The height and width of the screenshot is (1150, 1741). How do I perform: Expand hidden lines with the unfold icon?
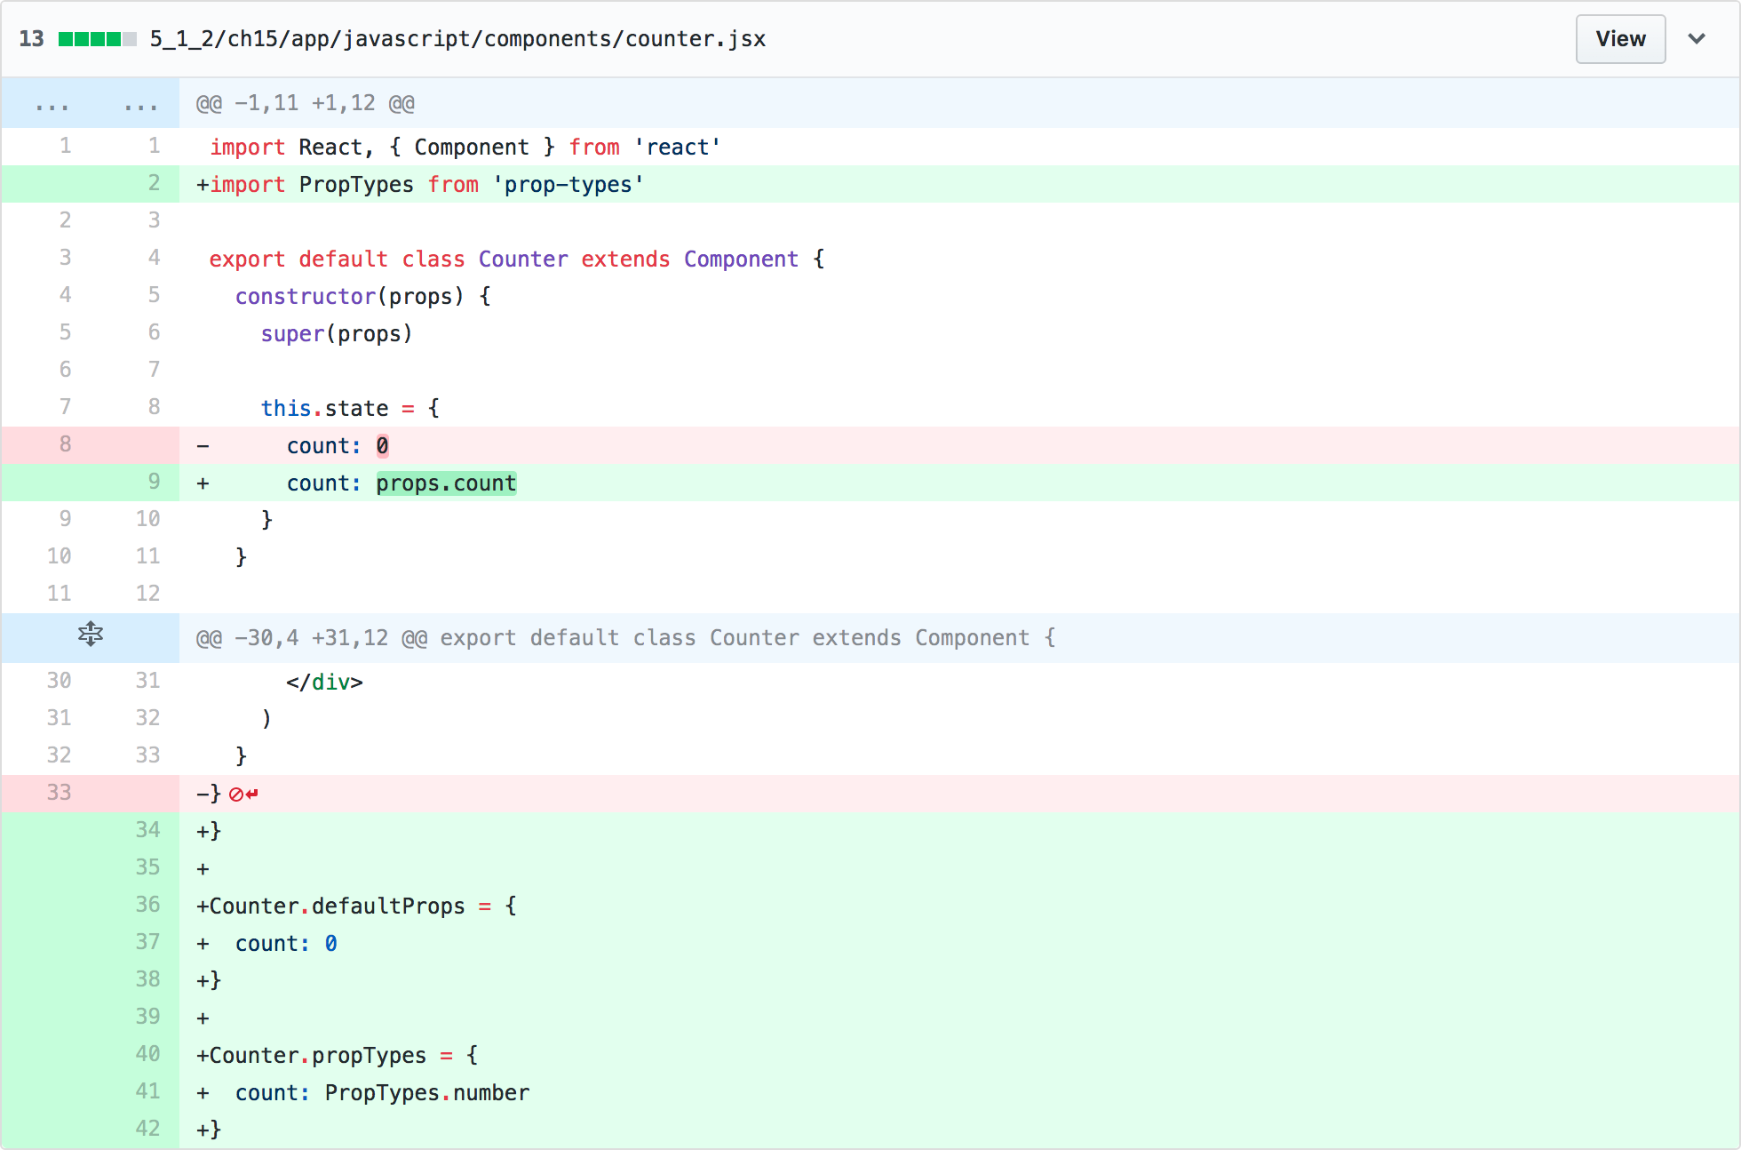pyautogui.click(x=90, y=635)
